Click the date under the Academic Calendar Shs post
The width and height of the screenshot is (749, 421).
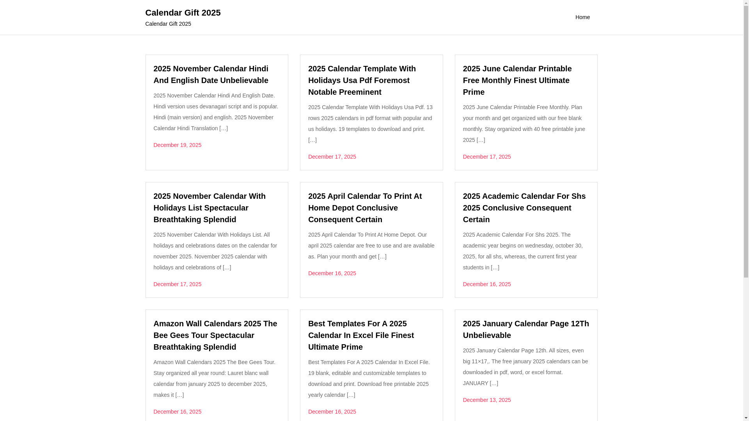pyautogui.click(x=487, y=284)
